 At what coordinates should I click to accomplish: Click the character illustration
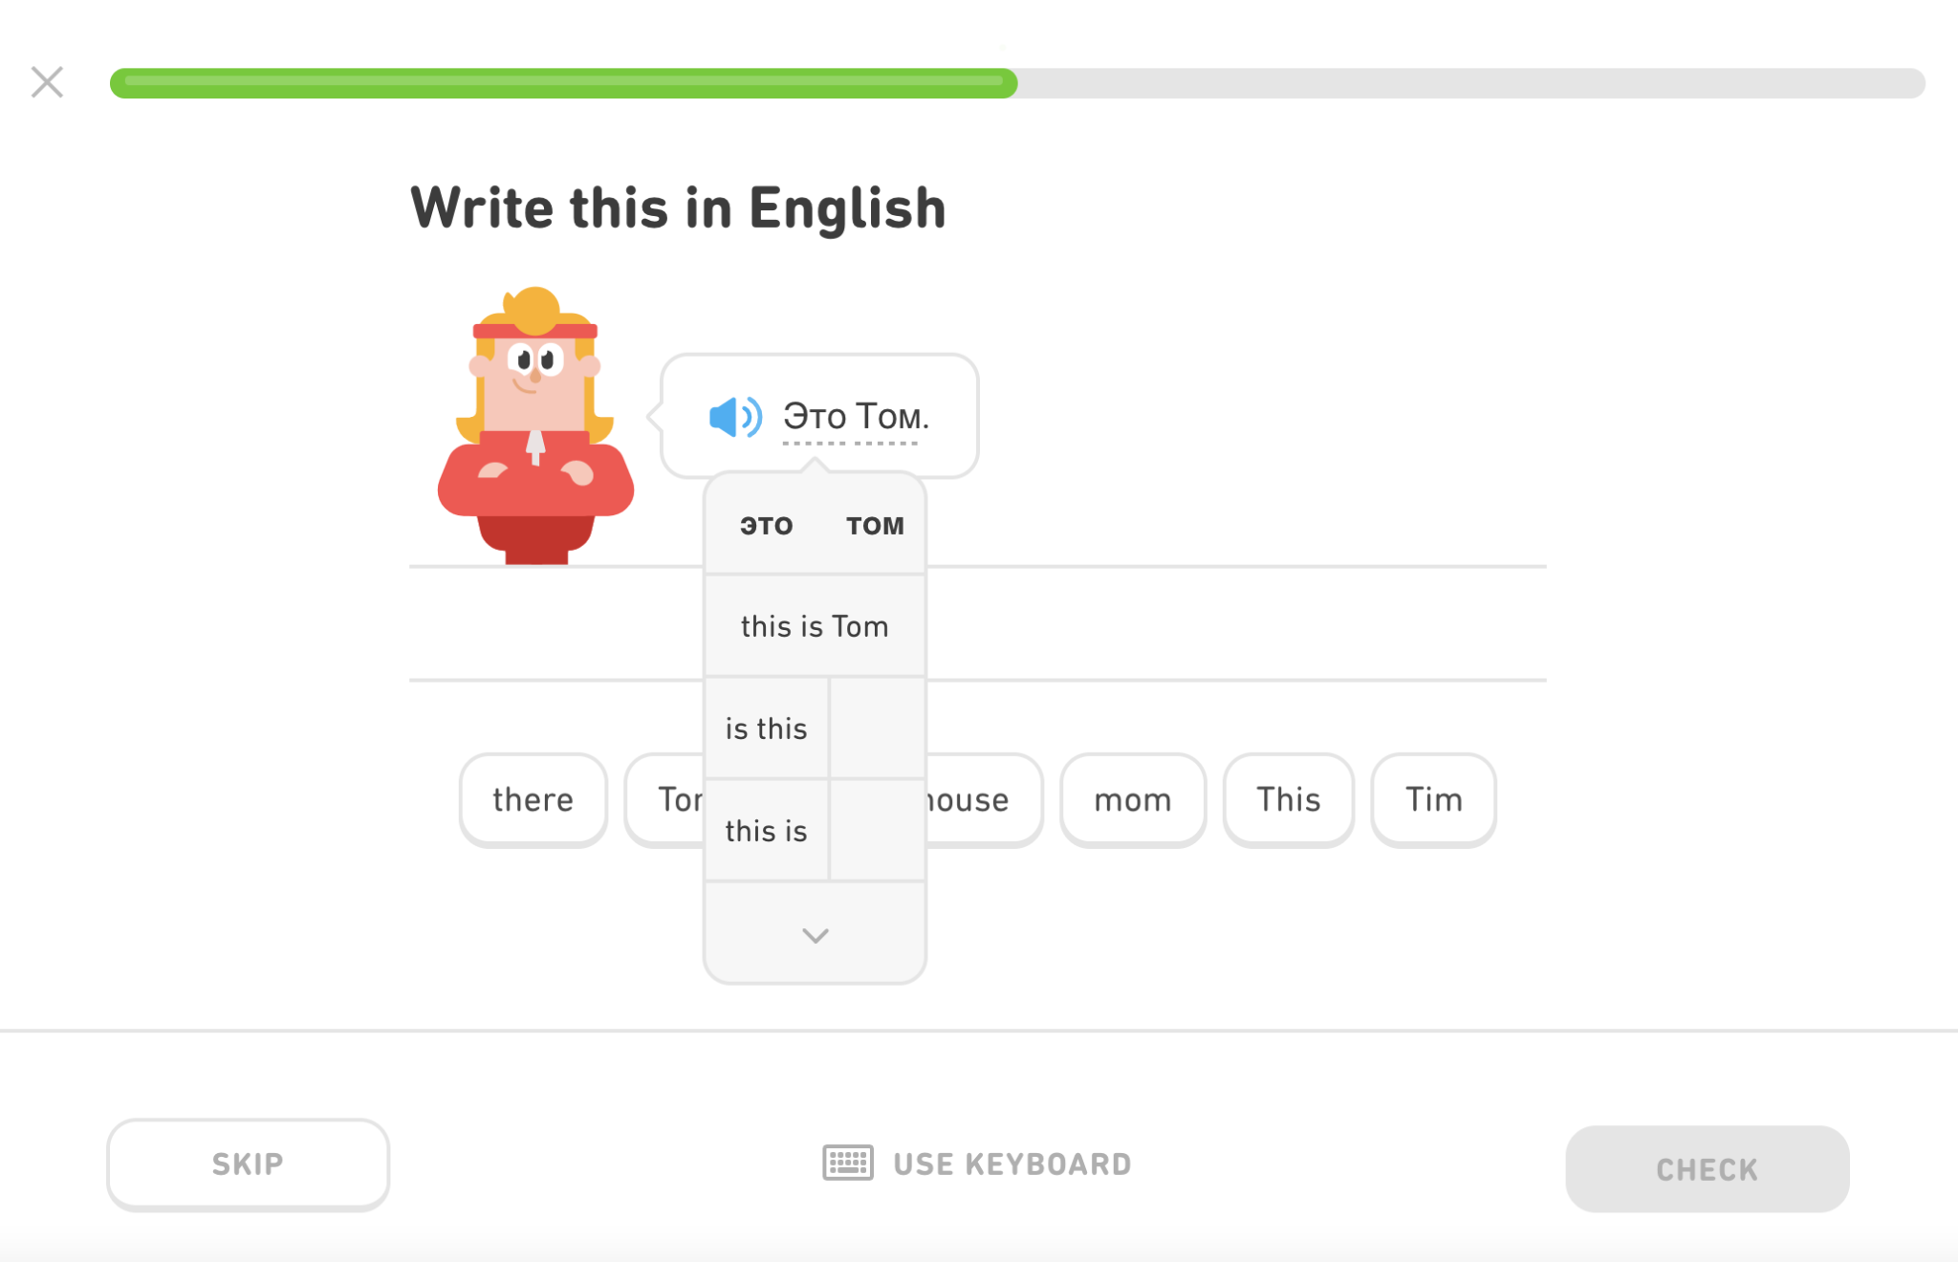(x=535, y=425)
